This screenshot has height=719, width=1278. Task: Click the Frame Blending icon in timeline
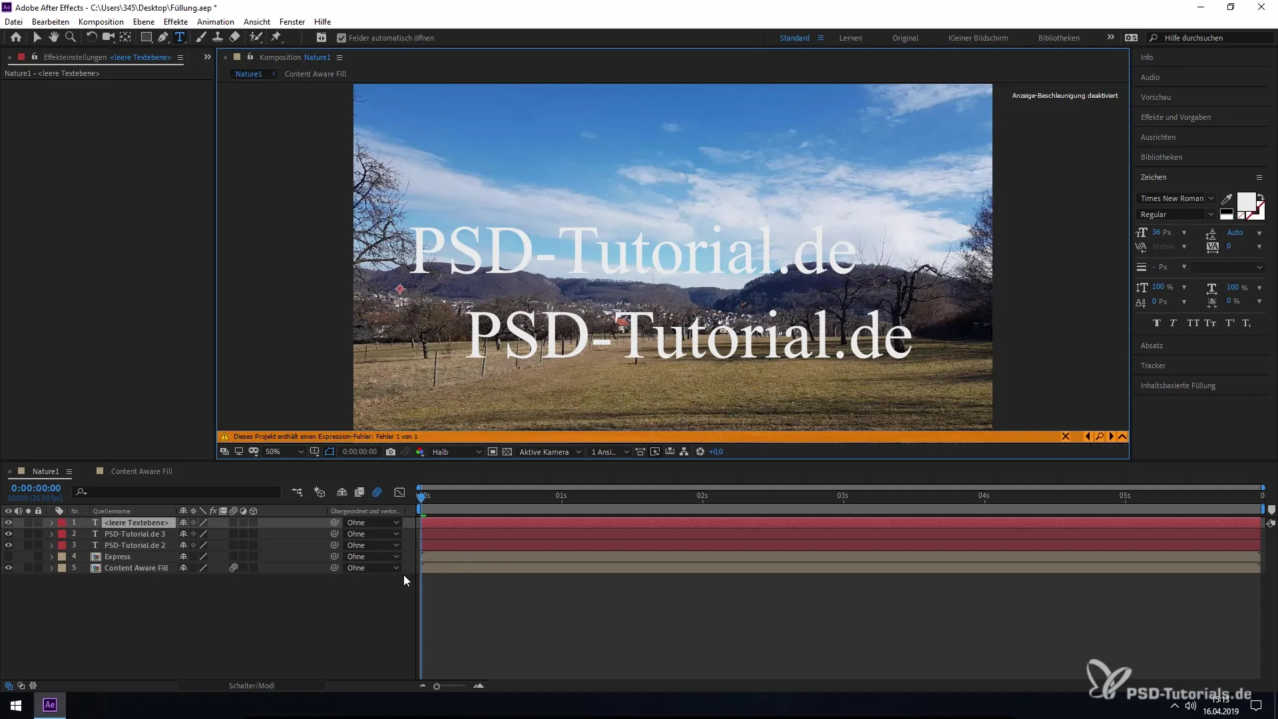pos(359,492)
